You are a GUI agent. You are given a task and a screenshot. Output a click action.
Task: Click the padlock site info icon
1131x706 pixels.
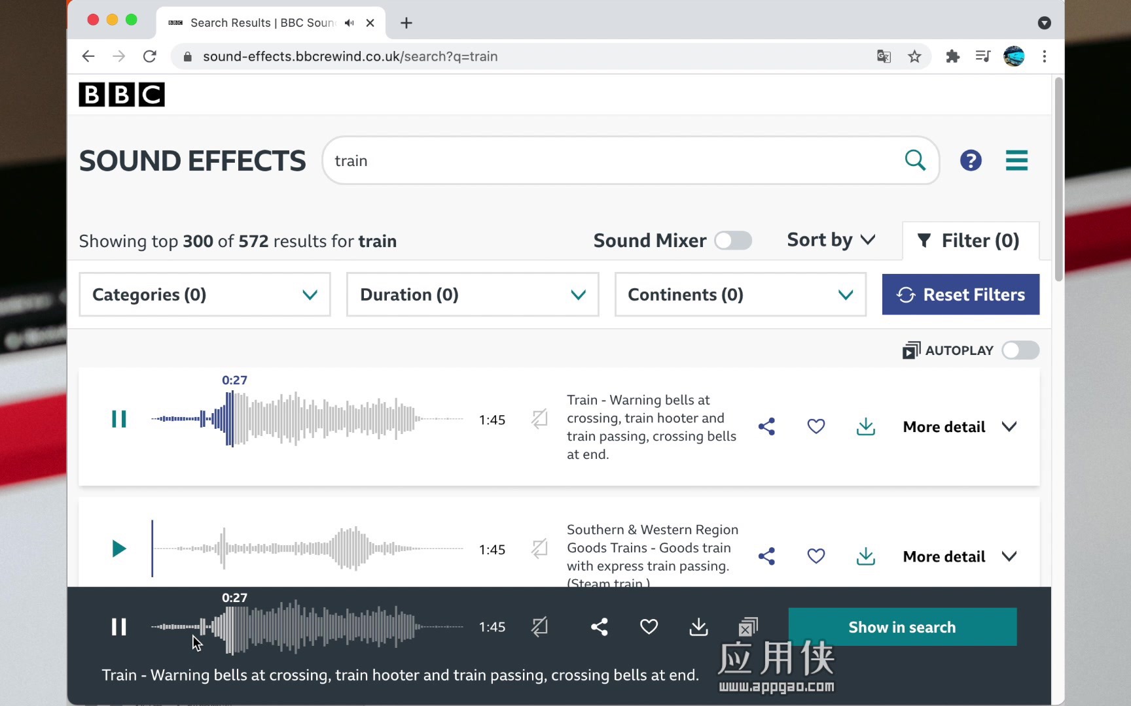188,57
